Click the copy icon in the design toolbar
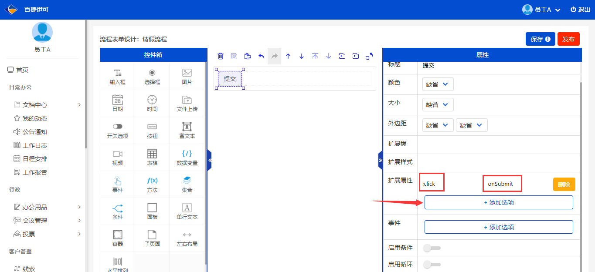The image size is (595, 272). pos(234,56)
